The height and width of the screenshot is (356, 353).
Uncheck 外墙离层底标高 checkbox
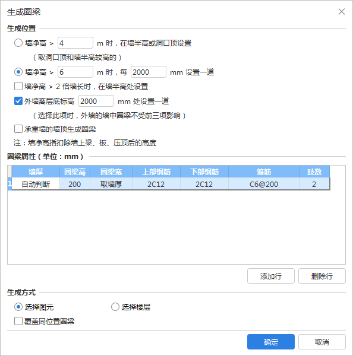point(18,101)
